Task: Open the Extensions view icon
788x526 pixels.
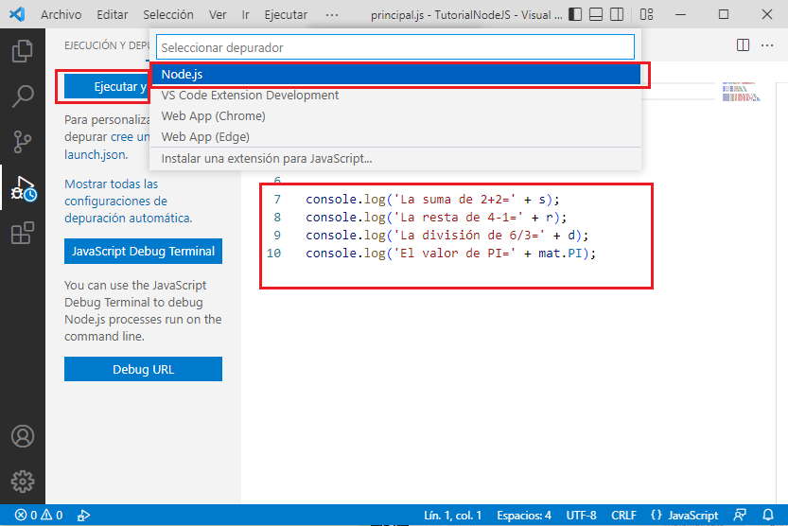Action: click(x=23, y=233)
